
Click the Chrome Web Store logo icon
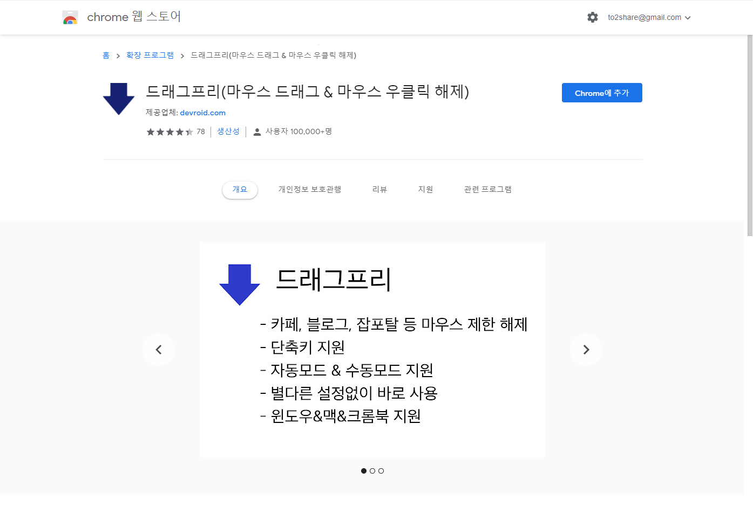point(70,17)
